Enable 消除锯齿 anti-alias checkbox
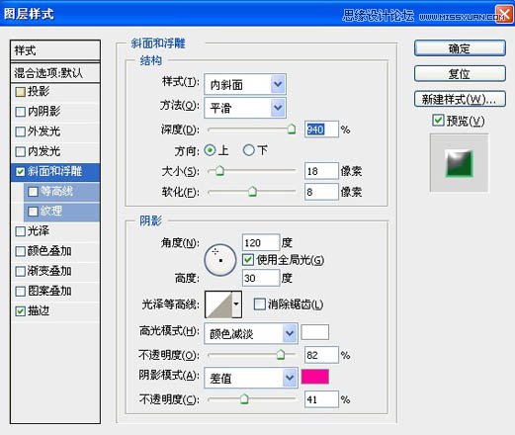 coord(260,304)
